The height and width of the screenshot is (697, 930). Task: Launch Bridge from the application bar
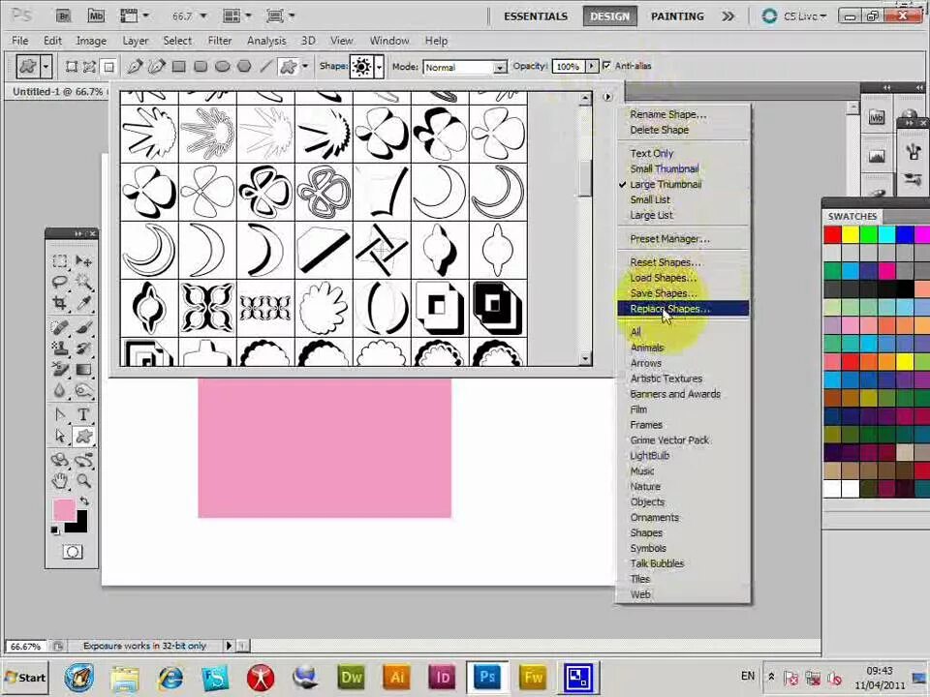[x=64, y=16]
